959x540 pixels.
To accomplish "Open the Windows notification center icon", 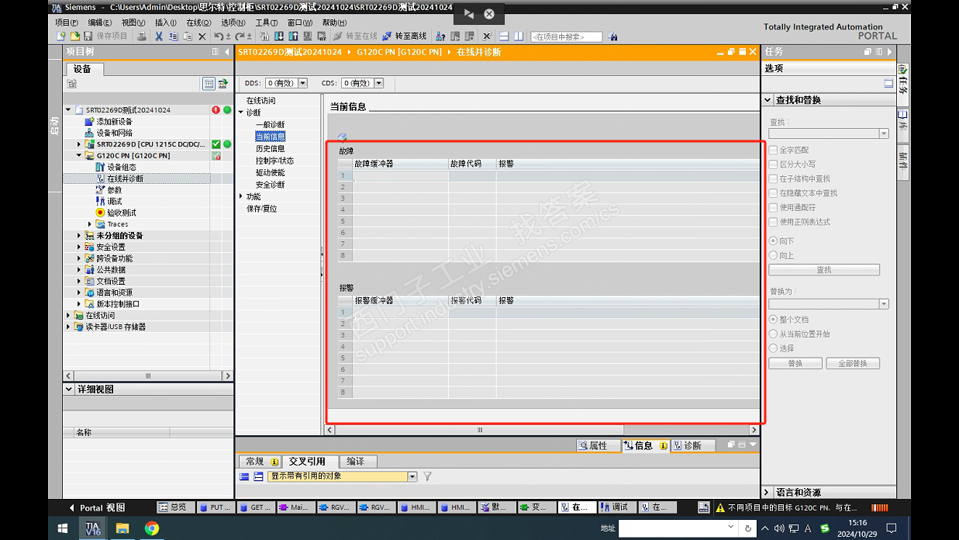I will point(892,528).
